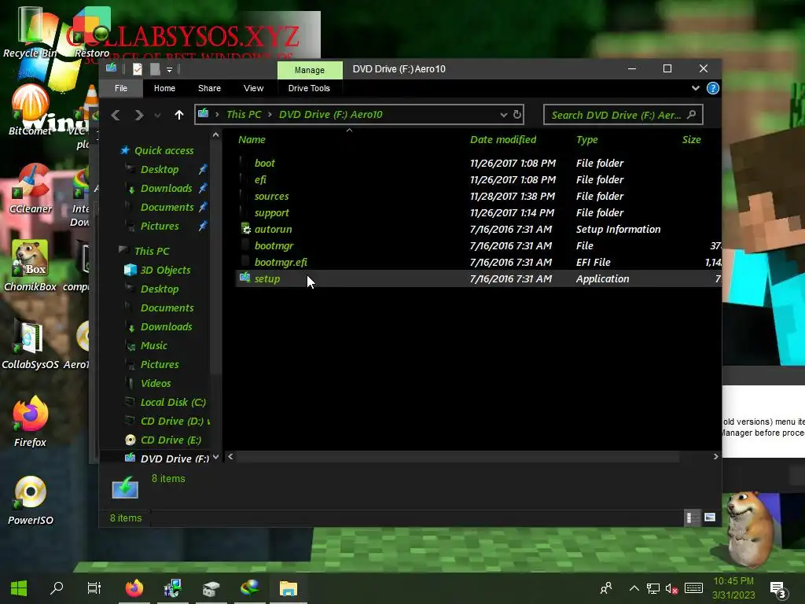Viewport: 805px width, 604px height.
Task: Refresh the current folder view
Action: [517, 115]
